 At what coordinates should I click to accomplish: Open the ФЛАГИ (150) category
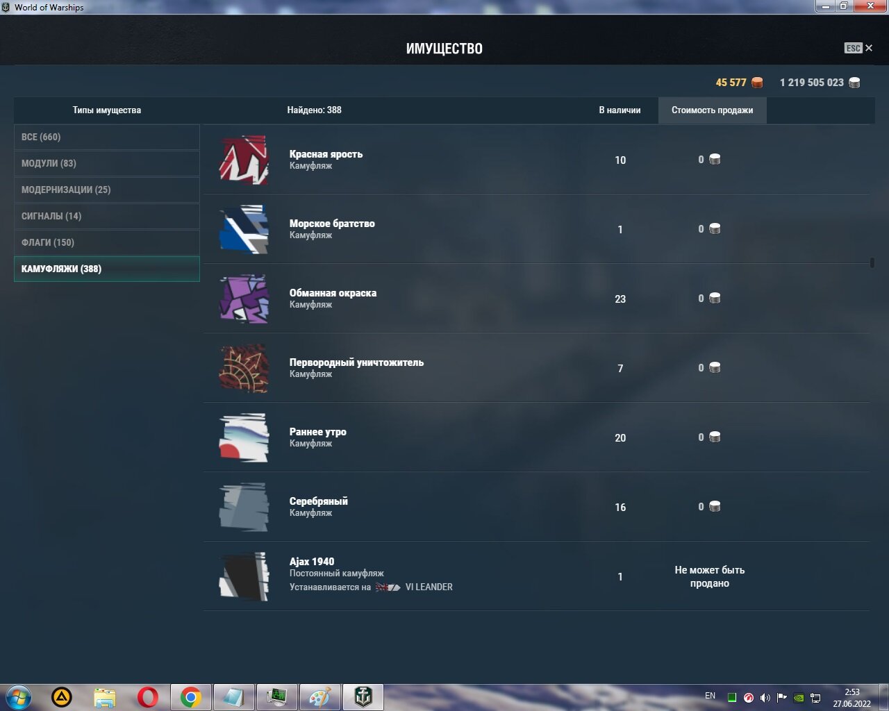point(107,242)
